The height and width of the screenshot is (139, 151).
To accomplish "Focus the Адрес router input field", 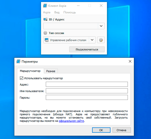I will pos(87,84).
